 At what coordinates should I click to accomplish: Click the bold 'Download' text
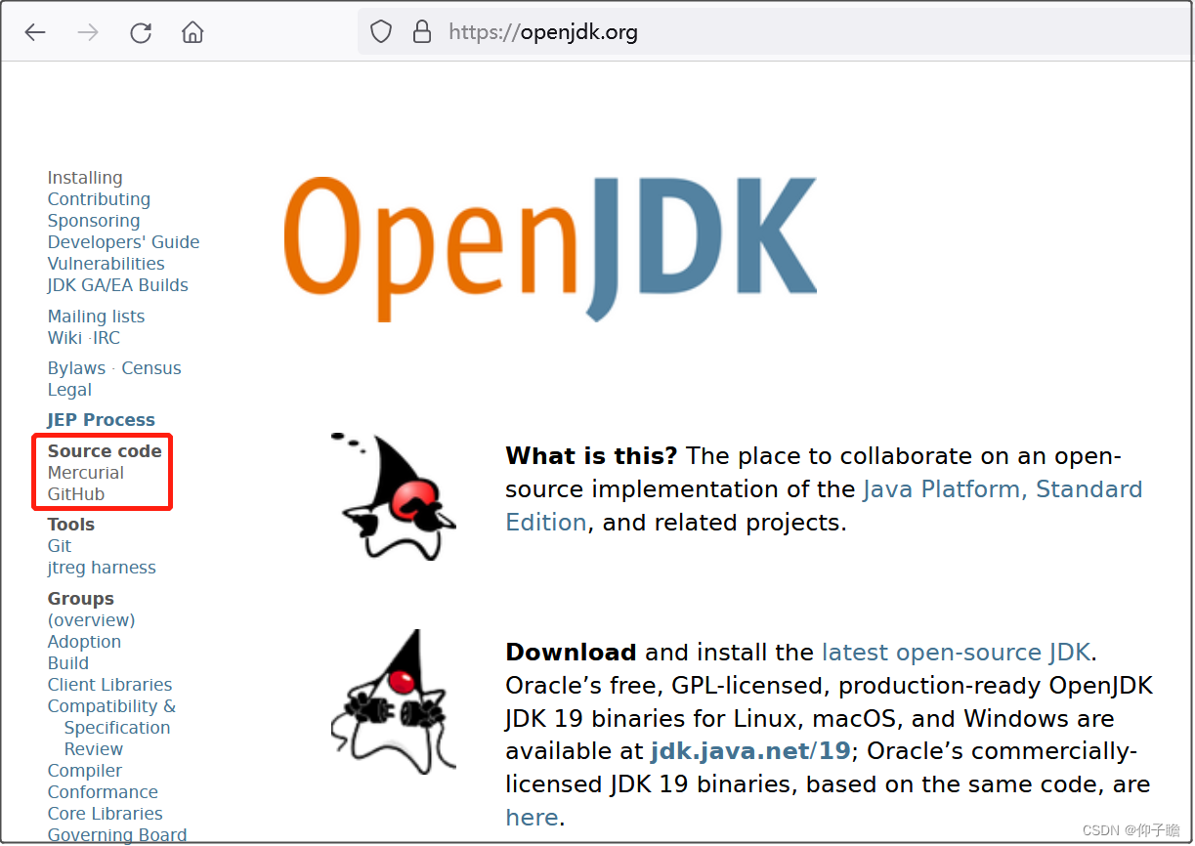571,653
